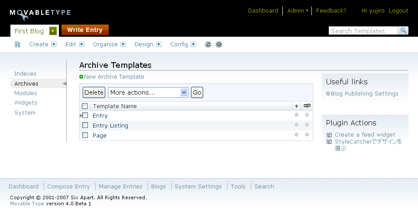Open footer System Settings link
This screenshot has height=223, width=418.
(198, 187)
